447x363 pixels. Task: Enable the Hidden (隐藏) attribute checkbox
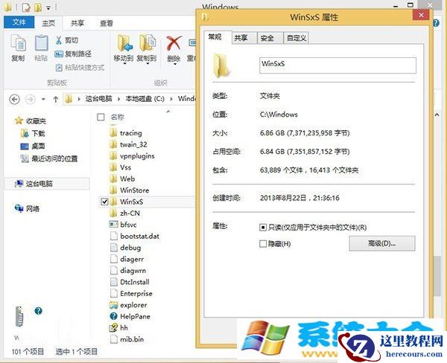[x=262, y=244]
